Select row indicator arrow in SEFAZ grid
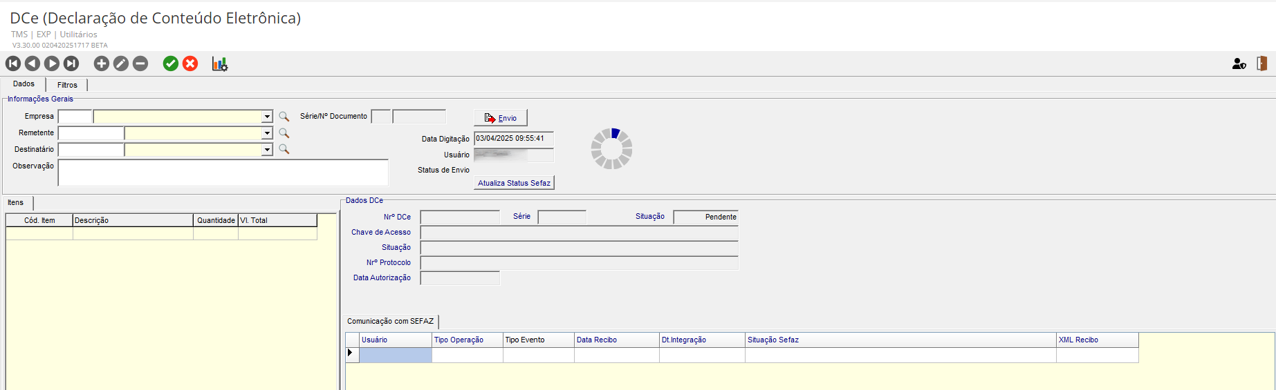Image resolution: width=1276 pixels, height=390 pixels. click(x=352, y=354)
